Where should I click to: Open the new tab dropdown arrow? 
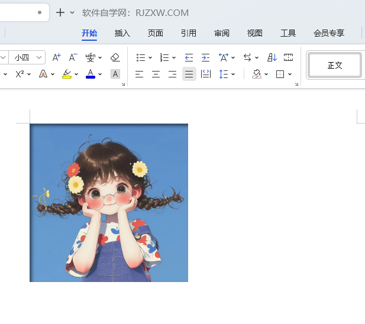[72, 12]
